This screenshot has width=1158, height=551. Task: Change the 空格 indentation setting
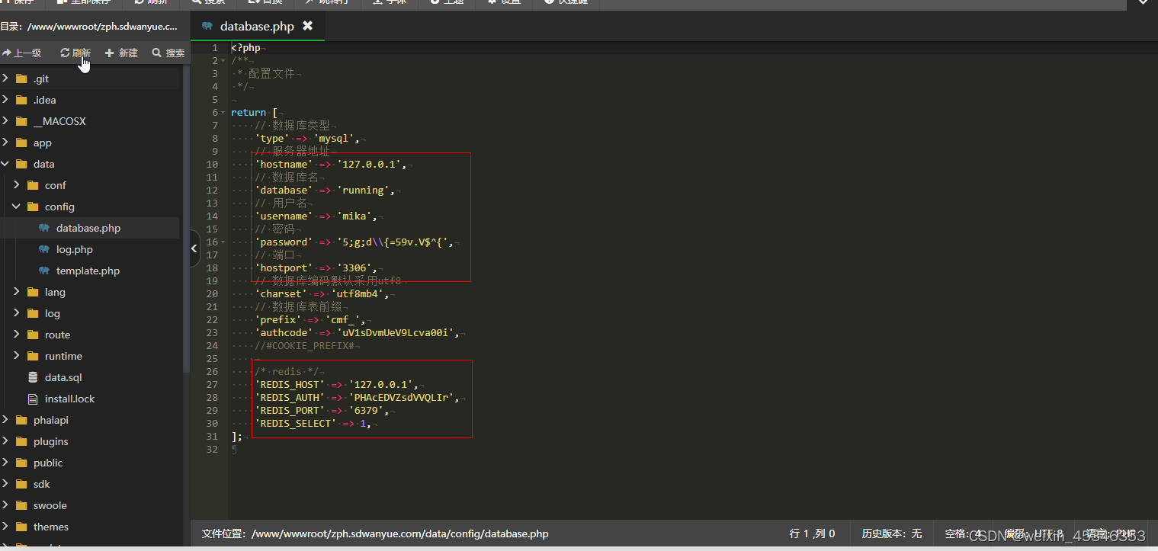pyautogui.click(x=963, y=533)
